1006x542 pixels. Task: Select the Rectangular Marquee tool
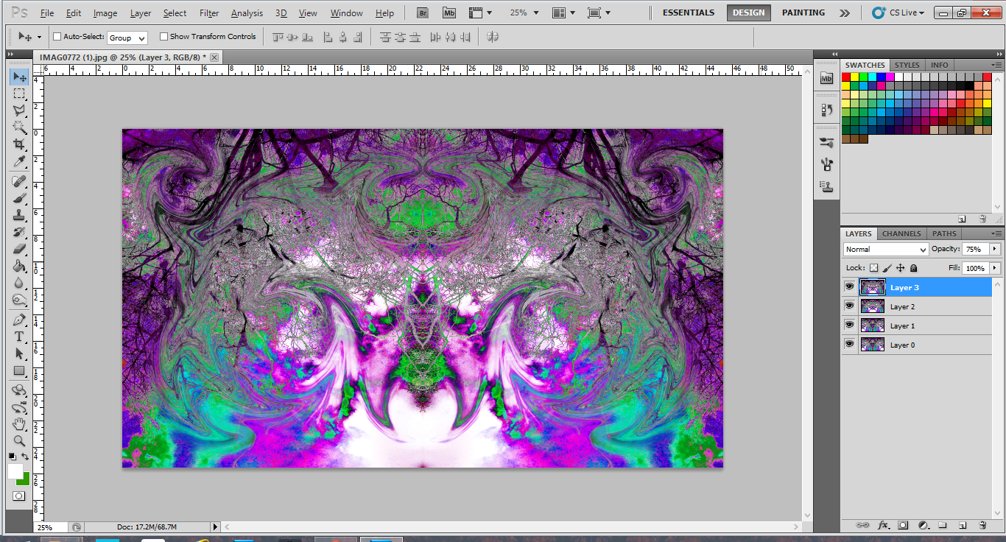19,94
